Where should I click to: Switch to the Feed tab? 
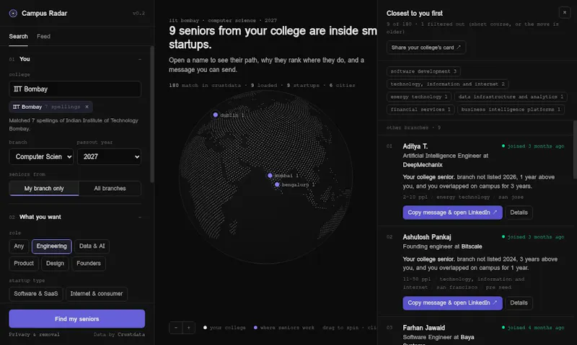(43, 37)
